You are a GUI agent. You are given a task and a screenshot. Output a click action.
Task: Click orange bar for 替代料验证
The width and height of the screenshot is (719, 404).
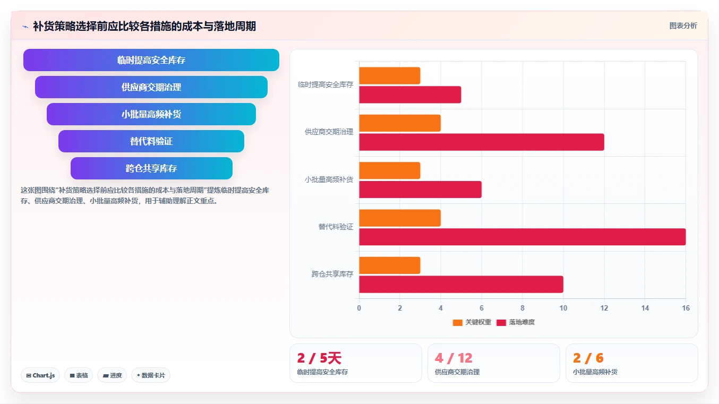[400, 218]
